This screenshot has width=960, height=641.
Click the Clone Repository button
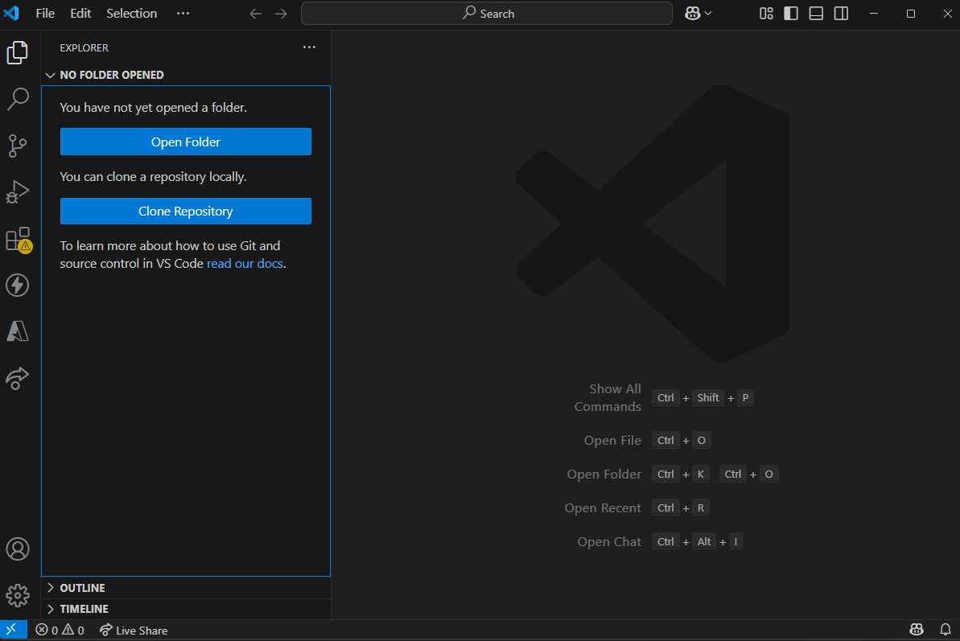tap(186, 211)
